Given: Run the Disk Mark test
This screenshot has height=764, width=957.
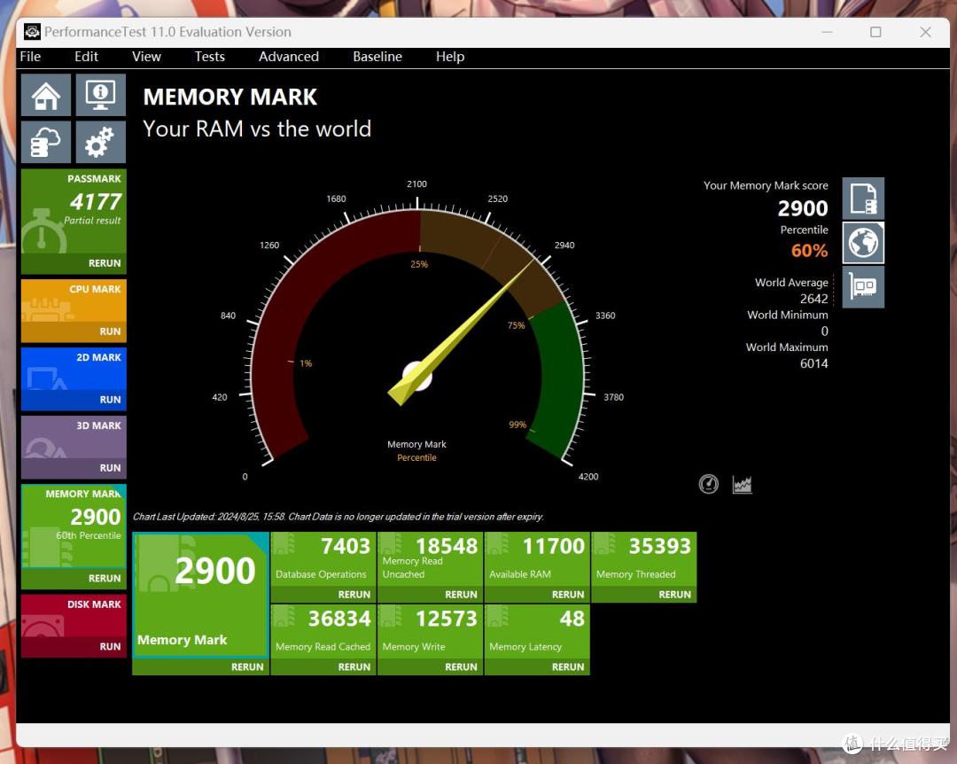Looking at the screenshot, I should click(110, 647).
